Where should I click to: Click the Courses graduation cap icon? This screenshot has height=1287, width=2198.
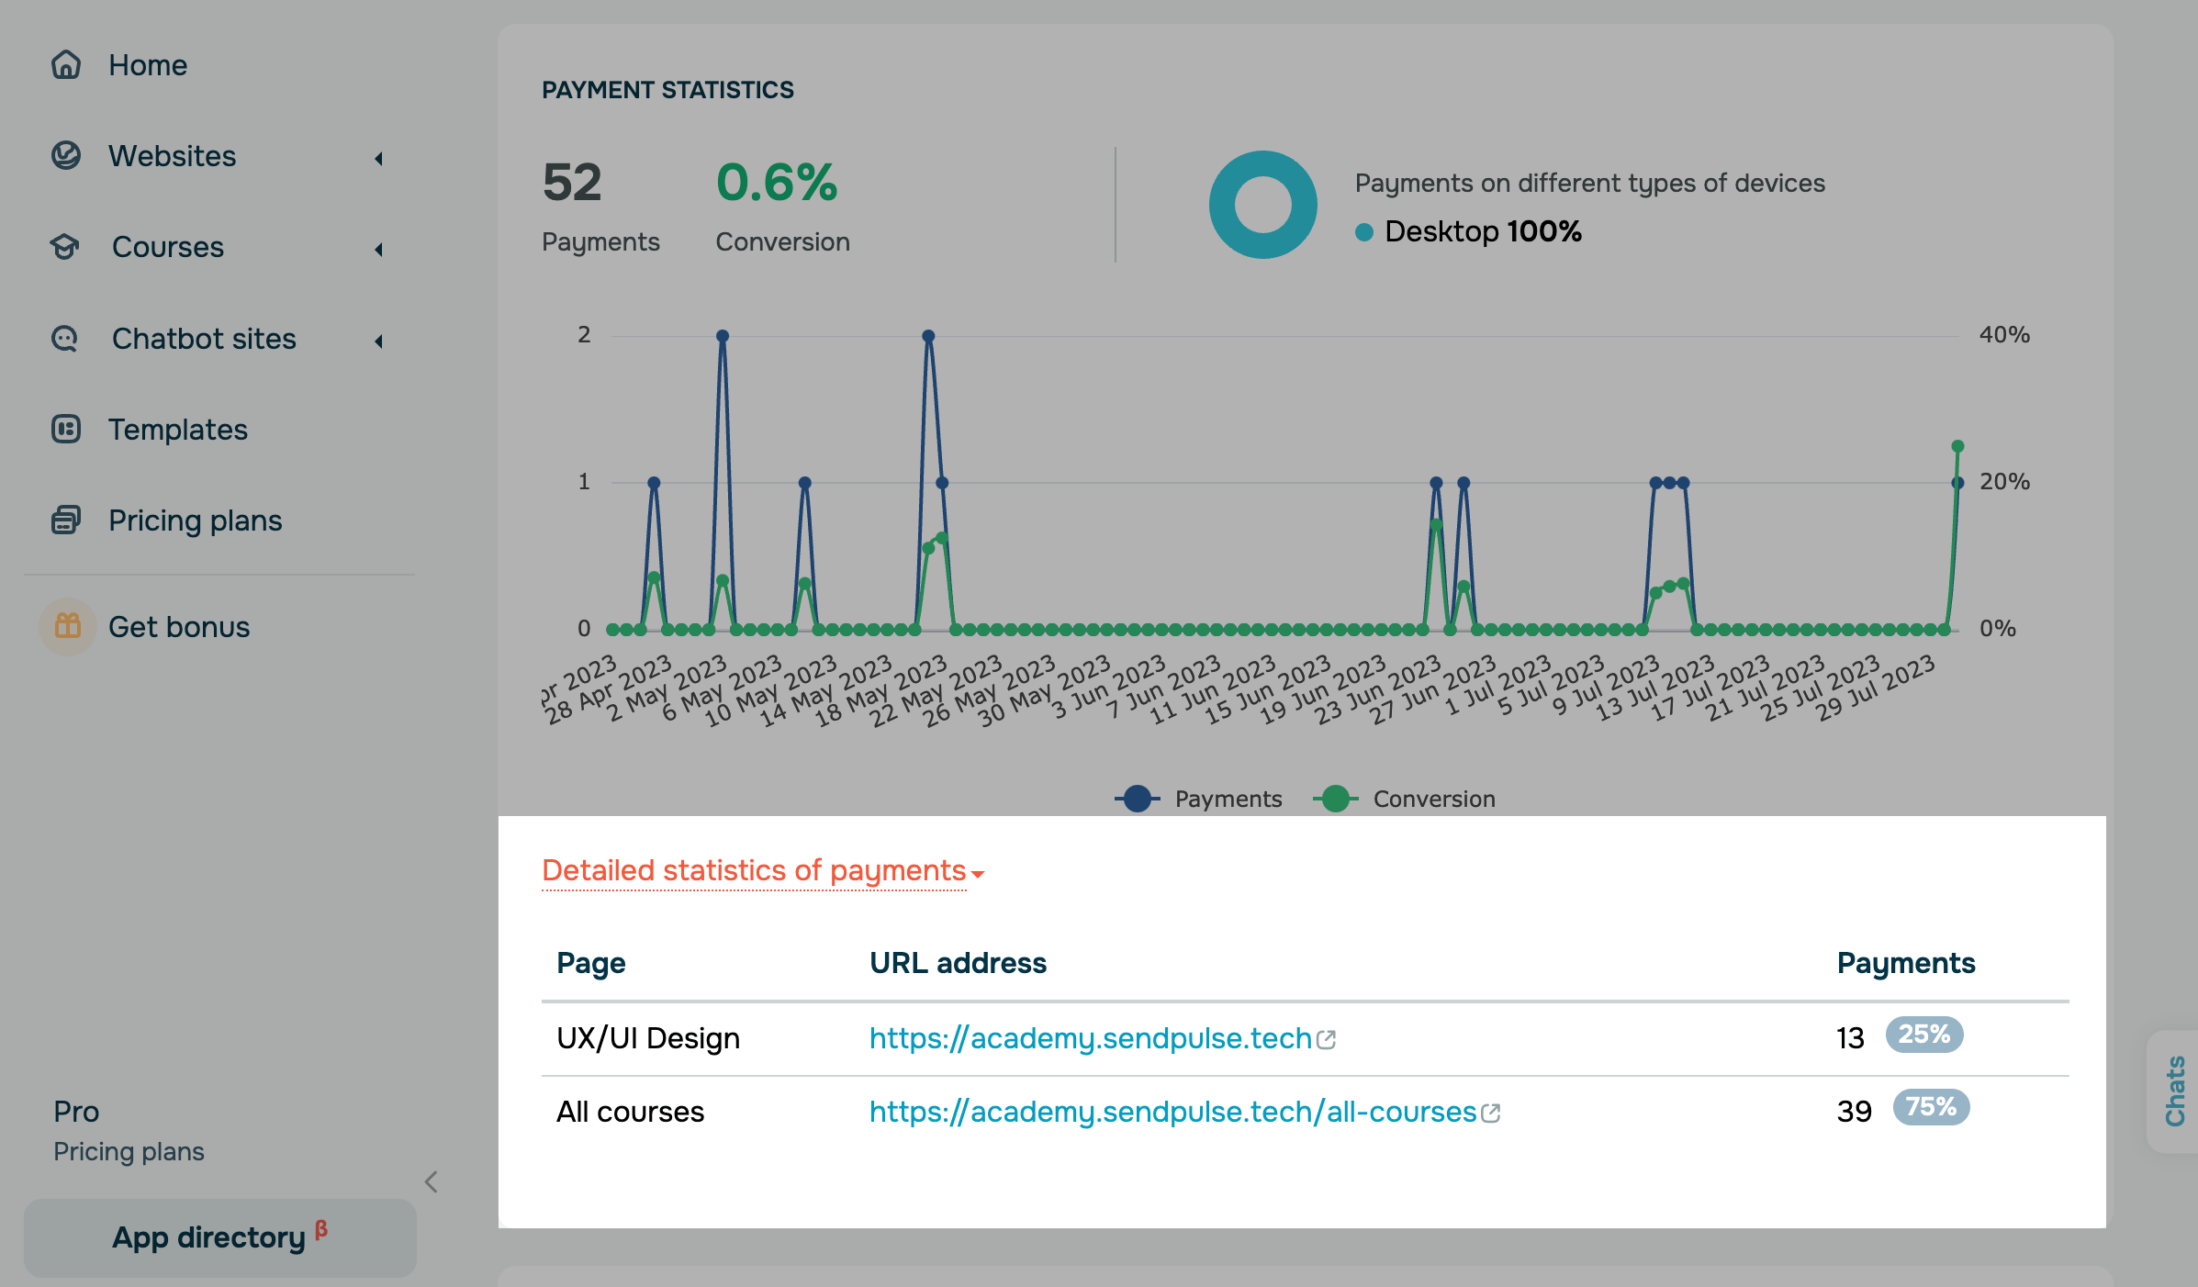pos(66,247)
